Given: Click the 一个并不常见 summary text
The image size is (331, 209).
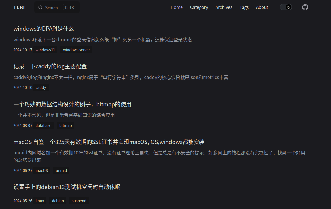Looking at the screenshot, I should [64, 115].
